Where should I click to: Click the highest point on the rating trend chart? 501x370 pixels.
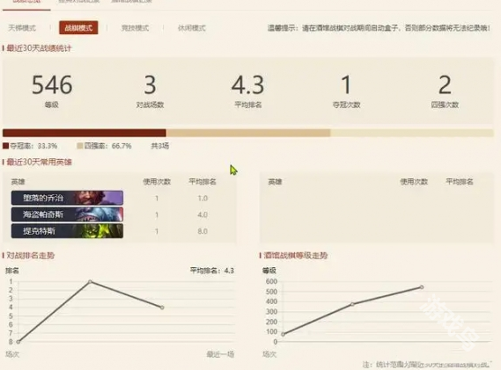point(422,287)
